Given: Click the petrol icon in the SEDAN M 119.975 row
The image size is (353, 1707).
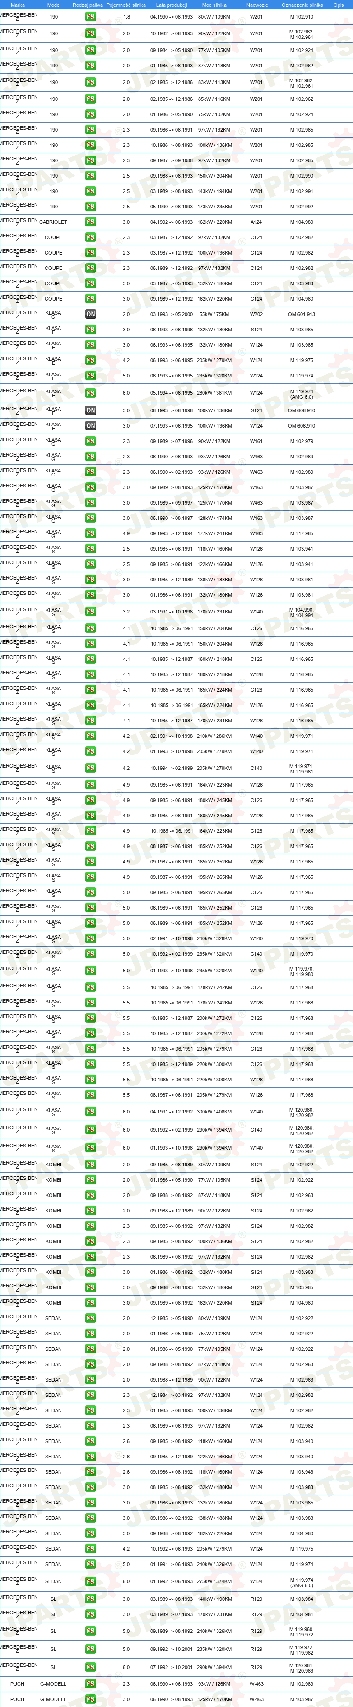Looking at the screenshot, I should click(x=91, y=1549).
